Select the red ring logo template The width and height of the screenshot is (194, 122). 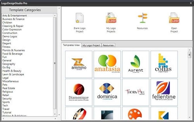pos(79,113)
